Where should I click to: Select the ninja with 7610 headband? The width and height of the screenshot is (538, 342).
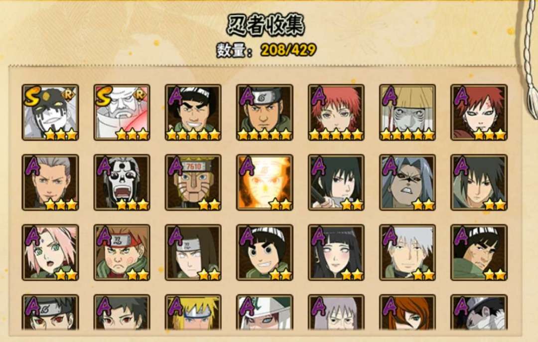click(x=193, y=182)
